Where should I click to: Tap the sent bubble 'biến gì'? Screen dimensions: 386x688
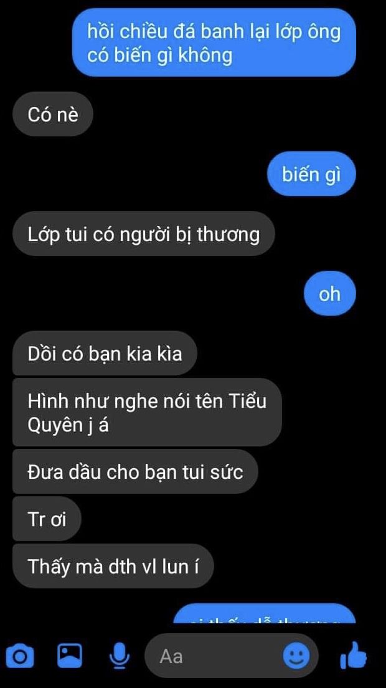(x=311, y=174)
